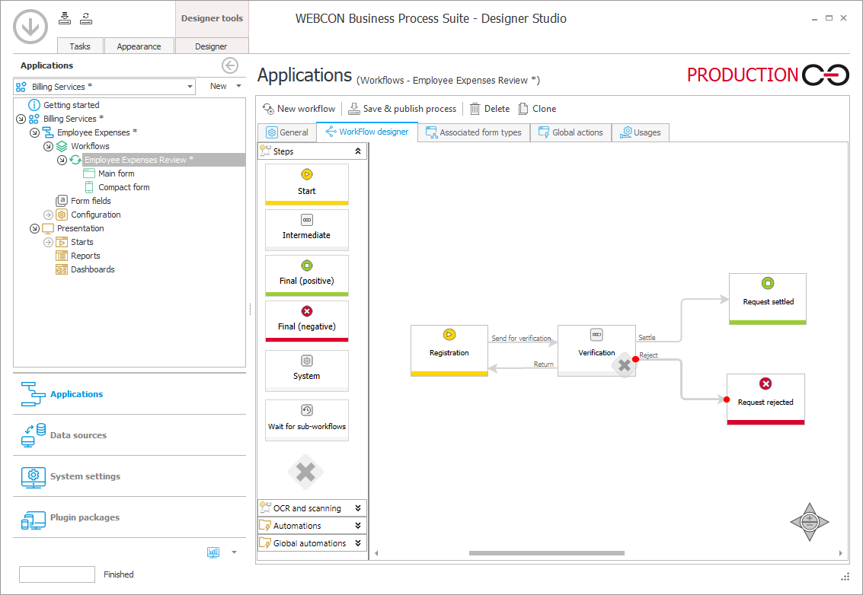The height and width of the screenshot is (595, 863).
Task: Select the Employee Expenses Review tree item
Action: 139,160
